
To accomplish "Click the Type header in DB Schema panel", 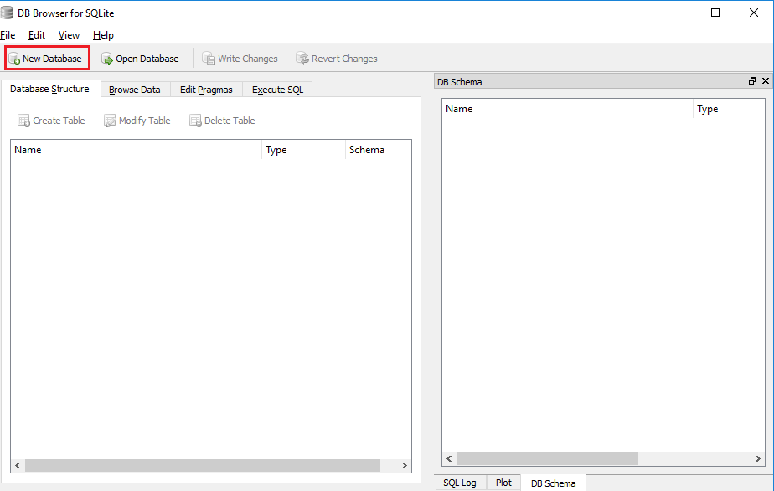I will [x=729, y=109].
